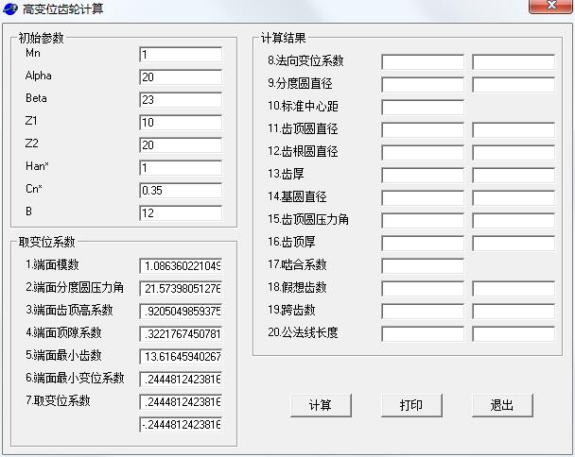The width and height of the screenshot is (575, 457).
Task: Click second 15.齿顶圆压力角 result field
Action: point(514,221)
